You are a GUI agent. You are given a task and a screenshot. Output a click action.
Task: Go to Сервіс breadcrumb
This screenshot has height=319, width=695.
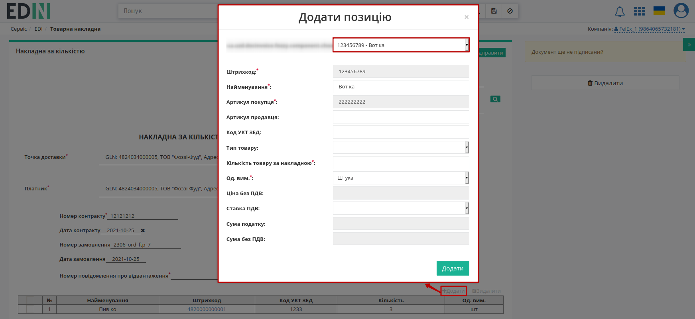[19, 29]
